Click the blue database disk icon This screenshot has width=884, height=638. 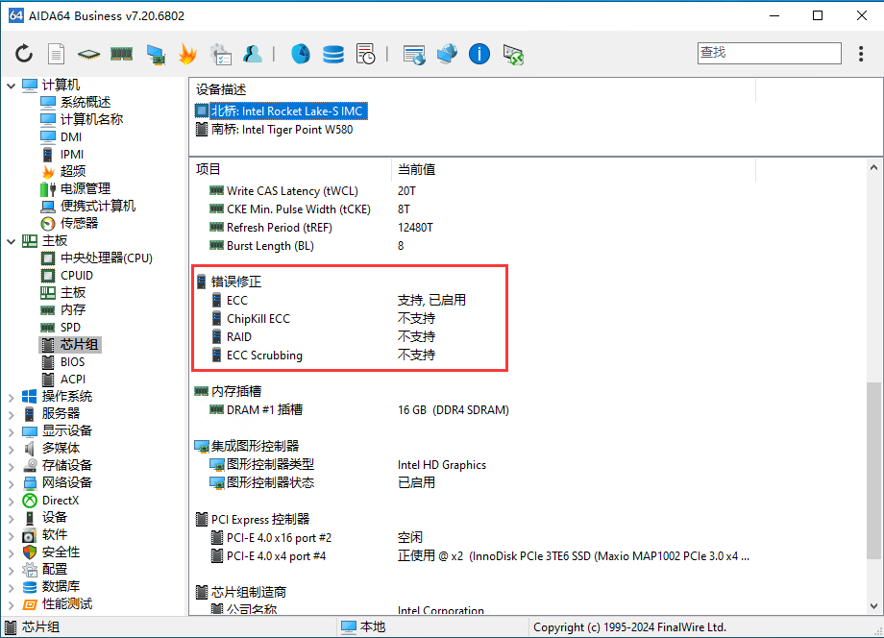pos(333,54)
